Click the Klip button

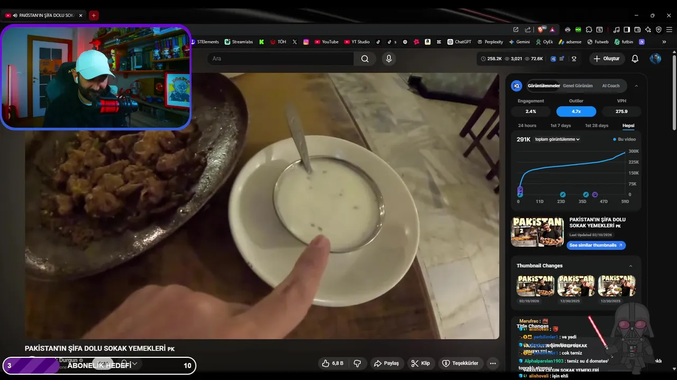point(421,363)
